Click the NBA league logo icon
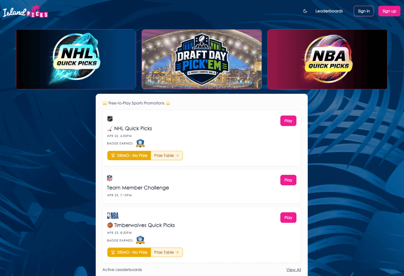Screen dimensions: 404x276 [x=113, y=216]
